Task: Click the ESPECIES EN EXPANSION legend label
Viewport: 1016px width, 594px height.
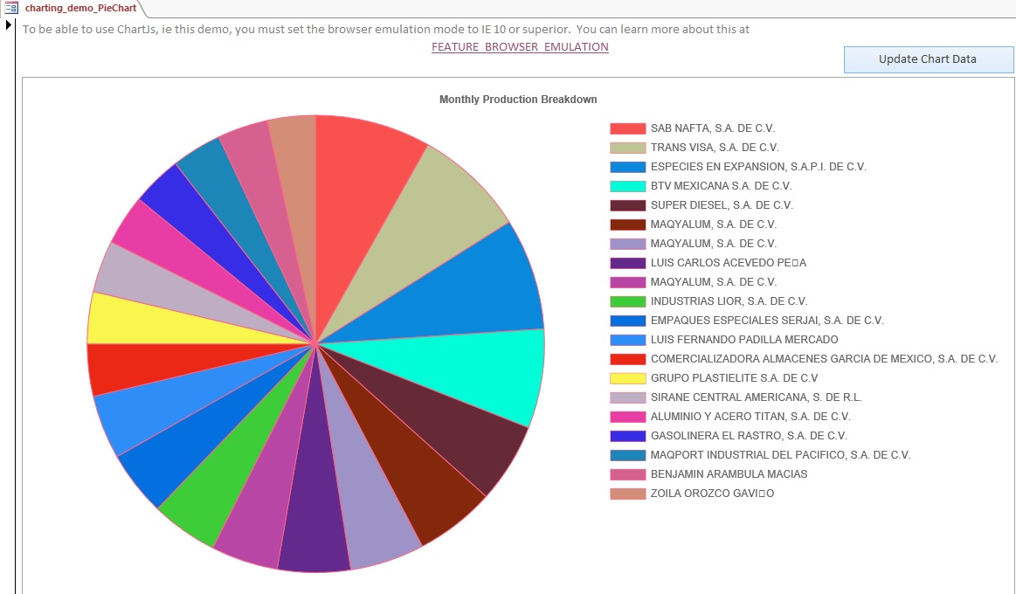Action: tap(758, 167)
